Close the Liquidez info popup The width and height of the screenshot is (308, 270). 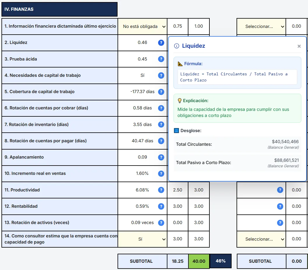(299, 46)
